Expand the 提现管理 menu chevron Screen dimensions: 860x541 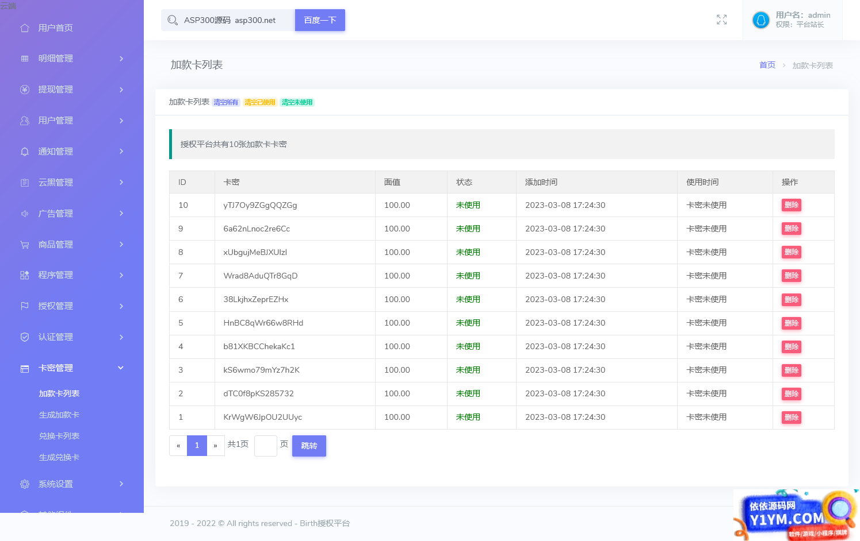[121, 90]
